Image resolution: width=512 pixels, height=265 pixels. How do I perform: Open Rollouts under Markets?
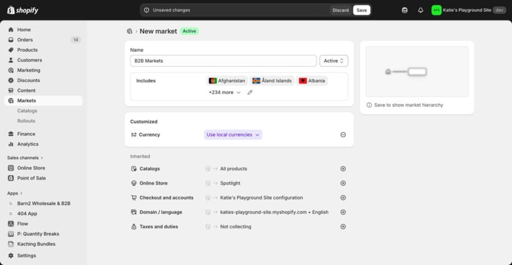click(26, 121)
